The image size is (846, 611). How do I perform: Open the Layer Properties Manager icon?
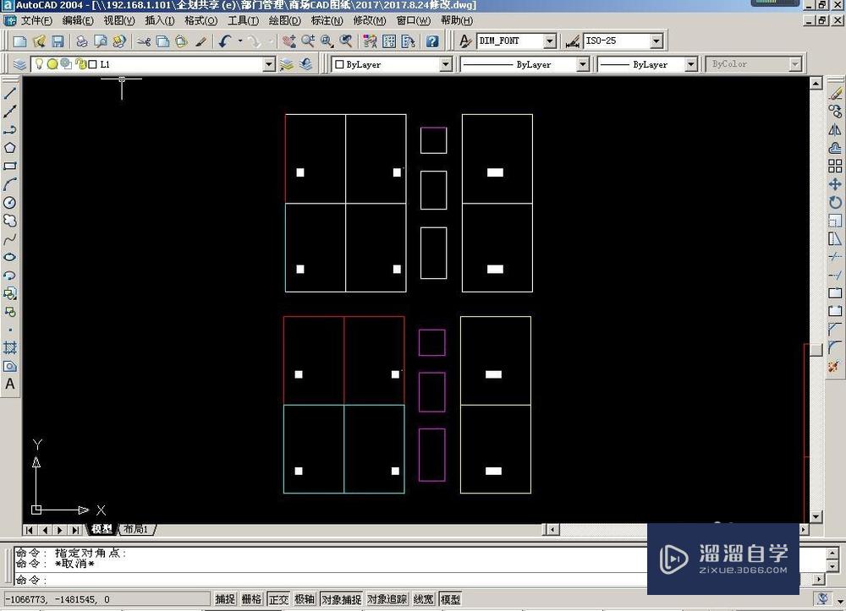click(19, 65)
